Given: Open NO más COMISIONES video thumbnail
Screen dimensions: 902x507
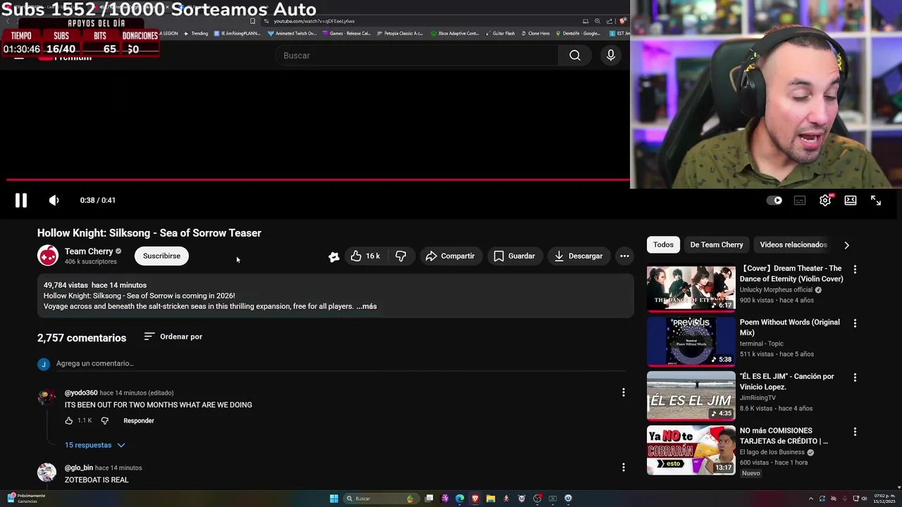Looking at the screenshot, I should (x=691, y=450).
